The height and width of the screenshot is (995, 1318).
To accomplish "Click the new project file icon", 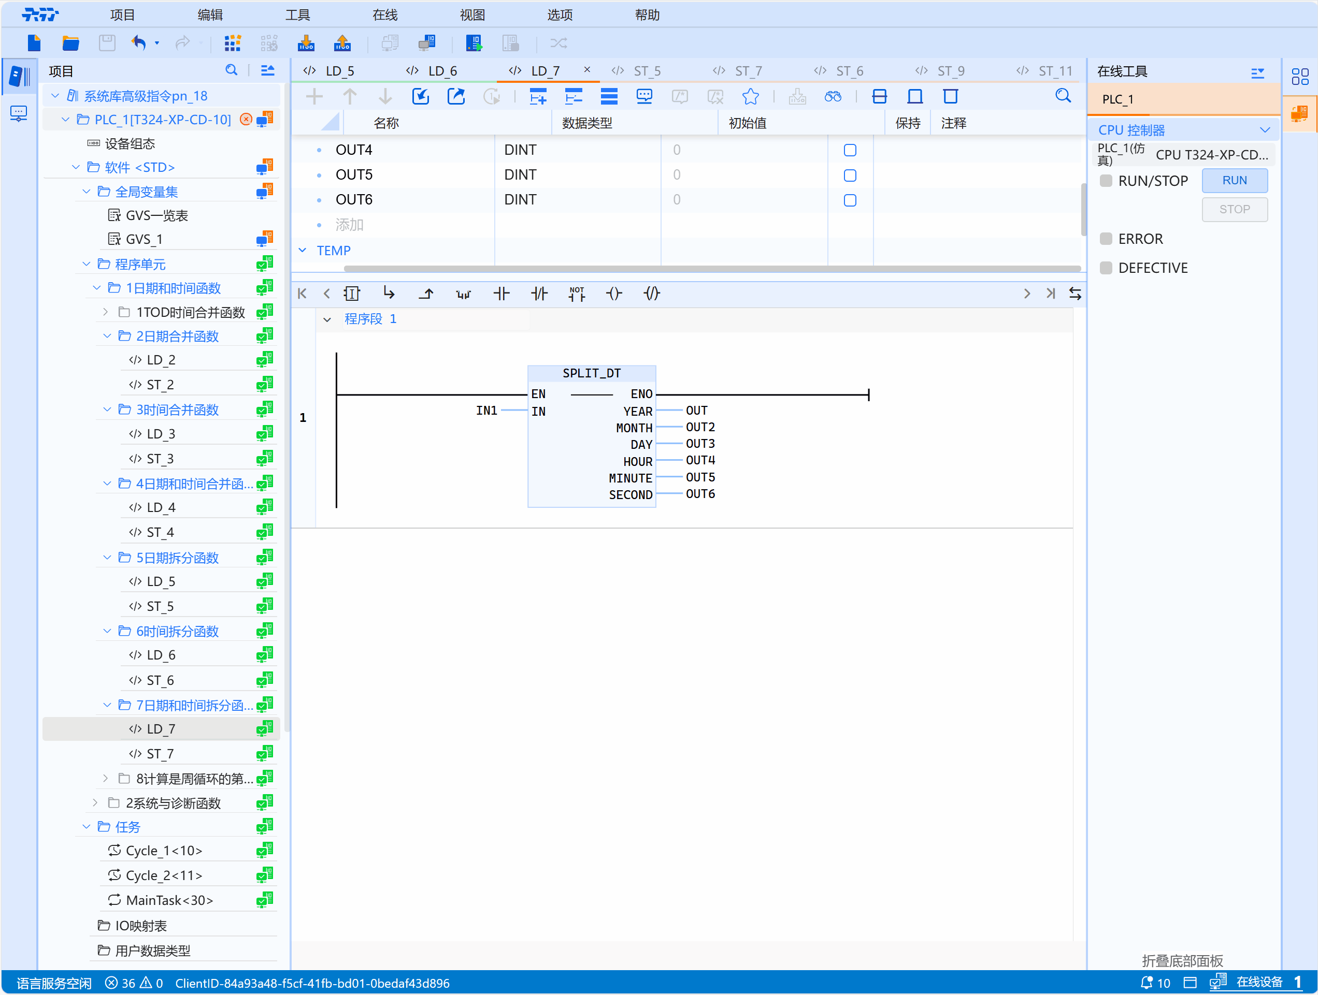I will pos(34,43).
